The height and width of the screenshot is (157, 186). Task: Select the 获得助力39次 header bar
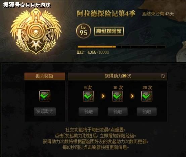(118, 76)
